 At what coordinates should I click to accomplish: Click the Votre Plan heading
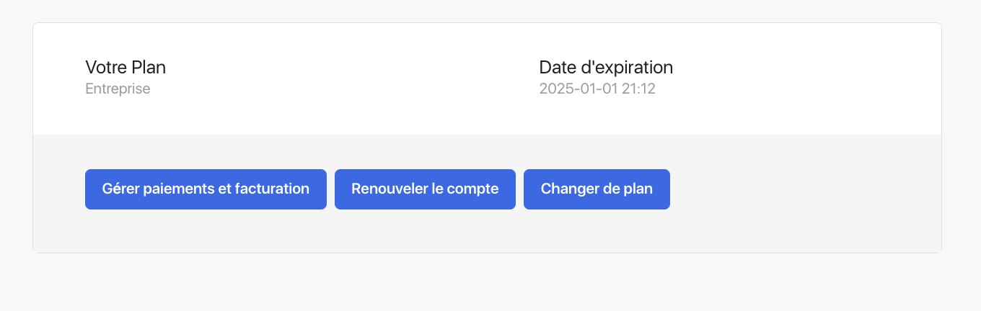click(x=126, y=68)
